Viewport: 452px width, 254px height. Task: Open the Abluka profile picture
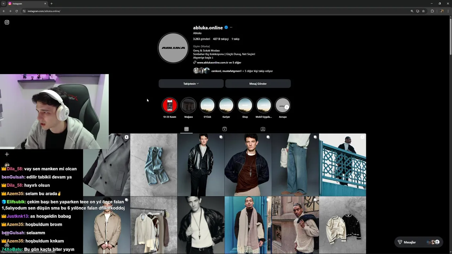[x=173, y=48]
